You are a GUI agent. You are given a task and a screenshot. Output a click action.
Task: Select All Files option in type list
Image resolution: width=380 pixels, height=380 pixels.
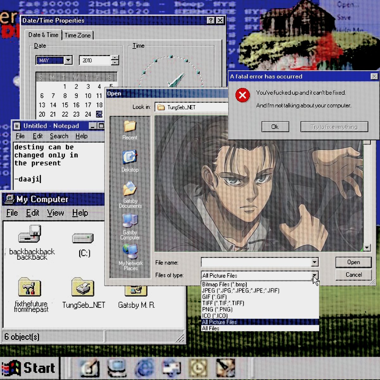(260, 328)
